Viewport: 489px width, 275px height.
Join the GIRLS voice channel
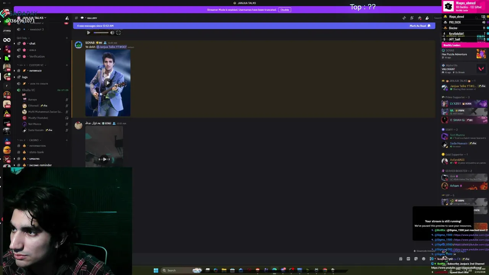[32, 50]
